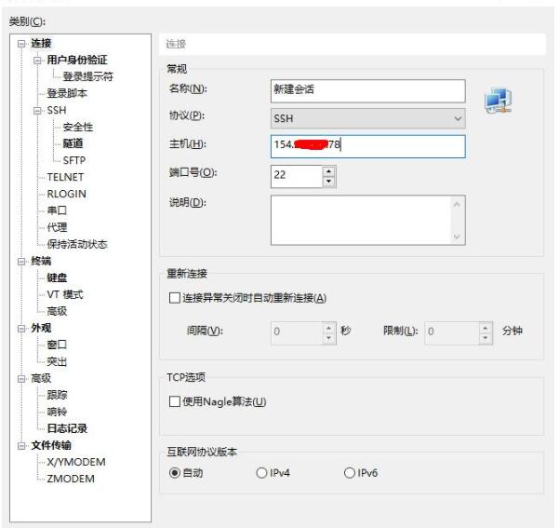Select the IPv4 radio button
This screenshot has height=528, width=559.
(261, 473)
